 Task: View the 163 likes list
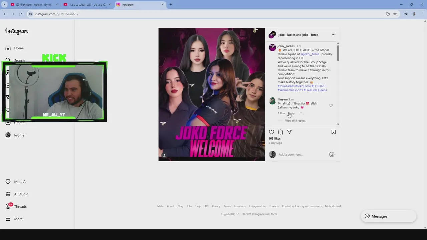tap(275, 138)
